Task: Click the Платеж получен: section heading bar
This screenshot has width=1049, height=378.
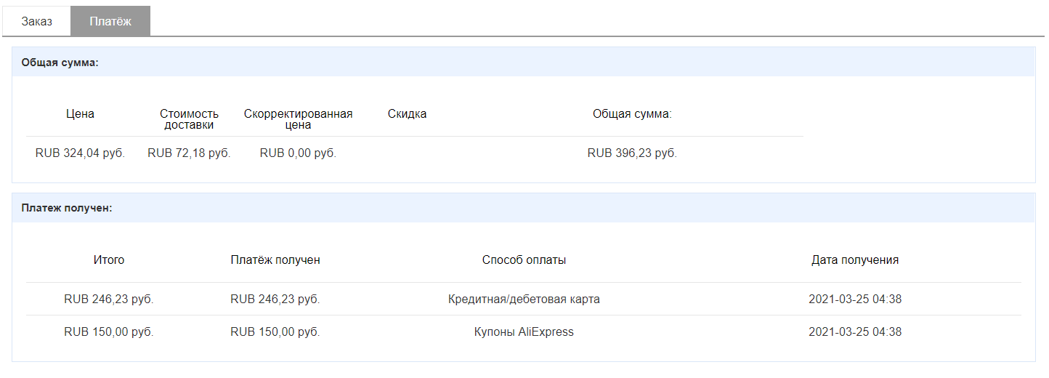Action: click(523, 208)
